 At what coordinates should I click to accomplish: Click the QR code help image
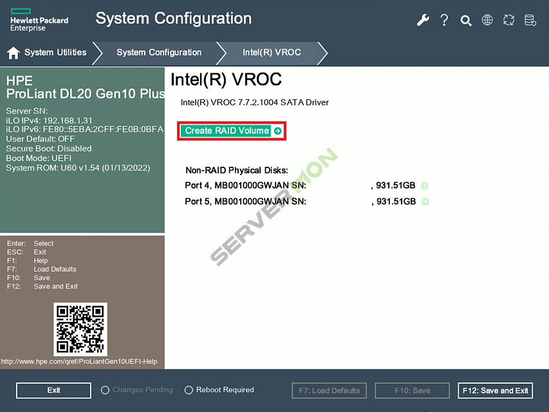[x=80, y=329]
